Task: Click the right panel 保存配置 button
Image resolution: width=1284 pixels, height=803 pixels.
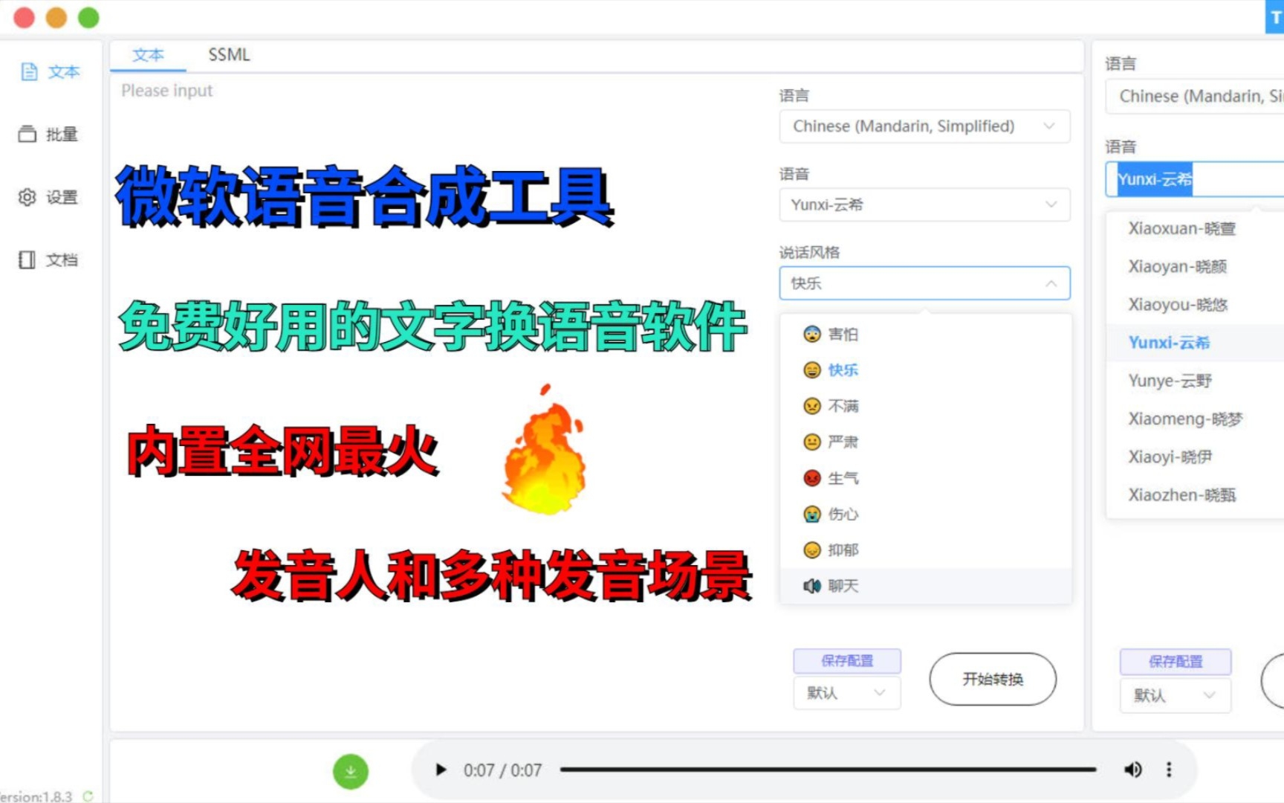Action: 1175,662
